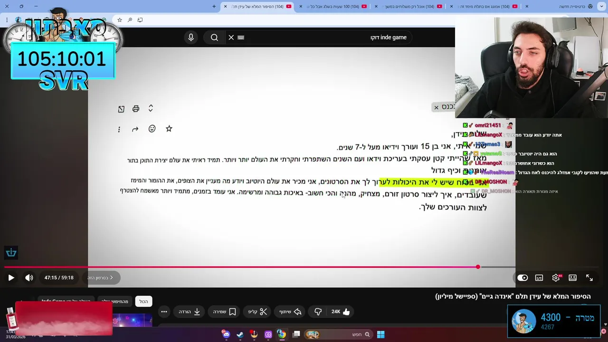Mute the video volume
This screenshot has width=608, height=342.
pyautogui.click(x=29, y=278)
